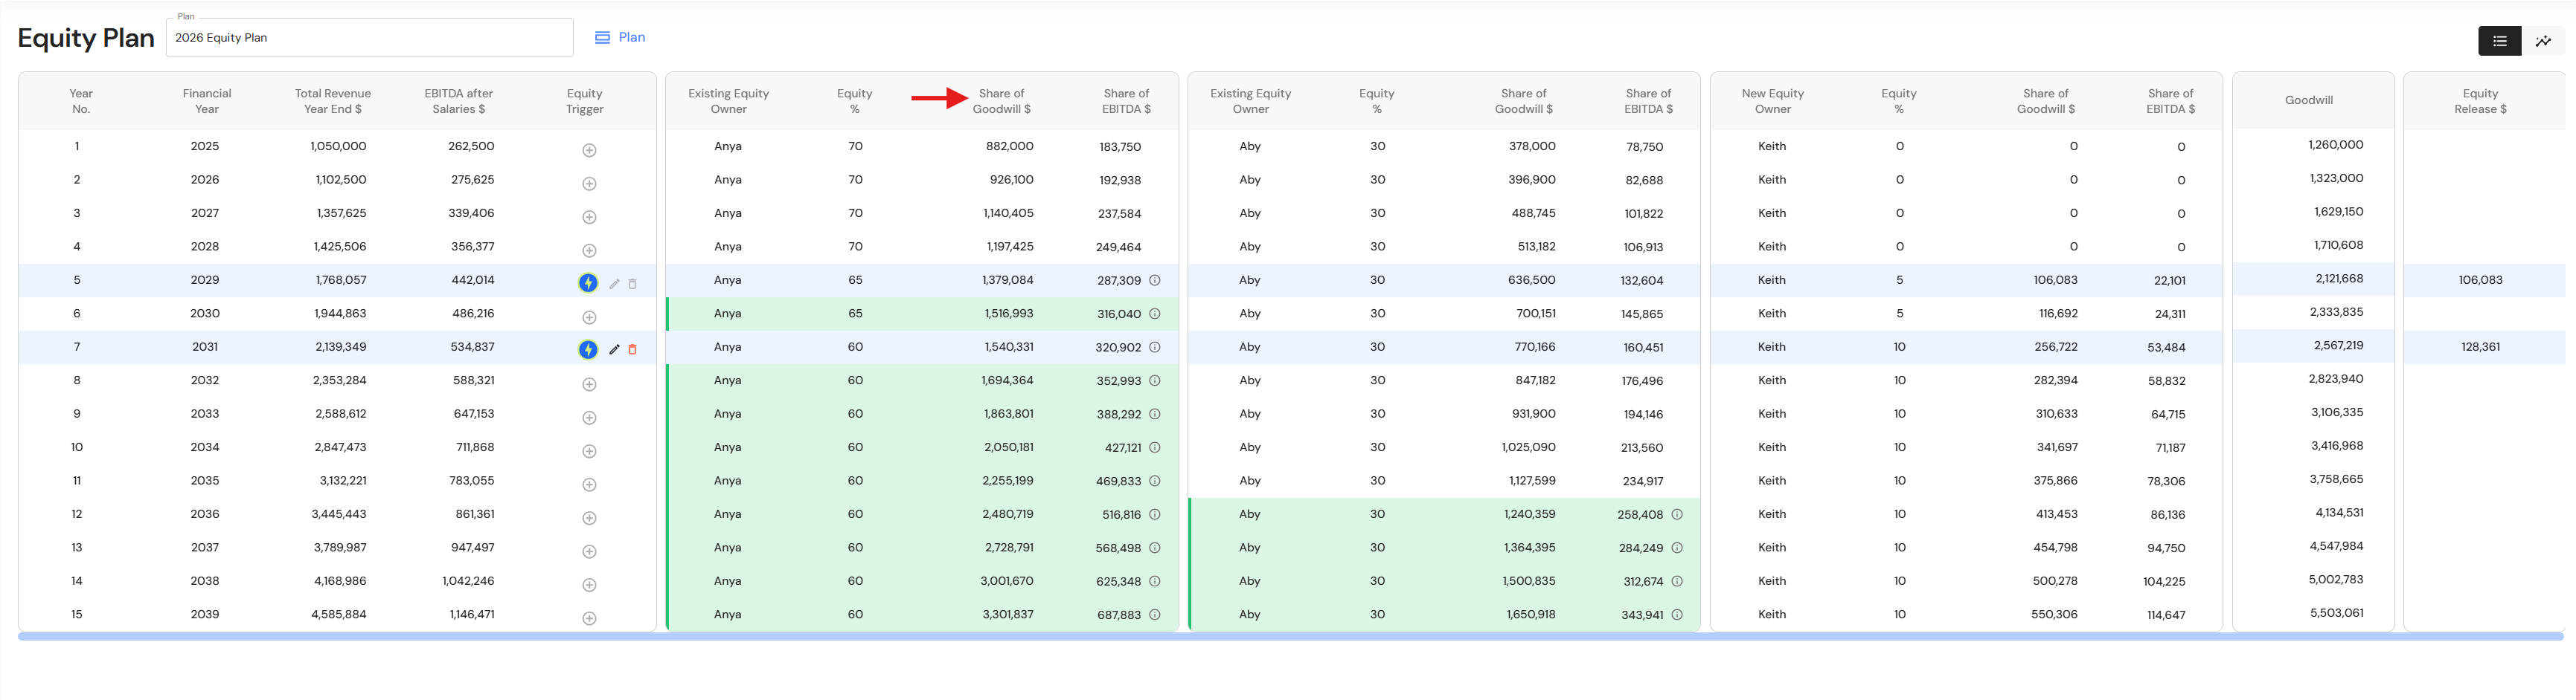Click the lightning trigger icon for 2029
Viewport: 2576px width, 700px height.
[588, 284]
